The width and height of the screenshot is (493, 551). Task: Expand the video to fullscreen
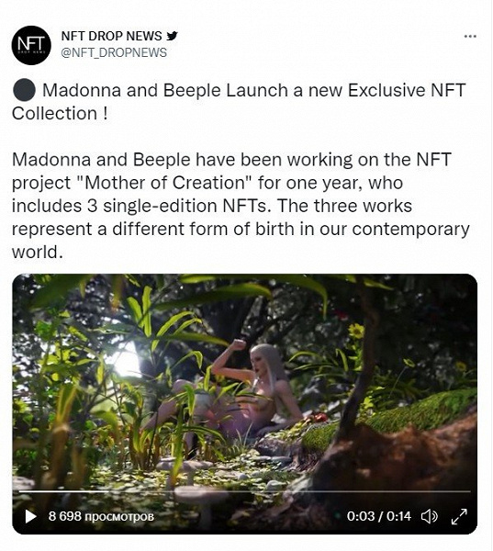pyautogui.click(x=459, y=516)
